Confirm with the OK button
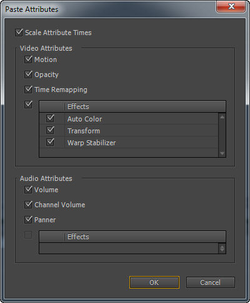 [154, 282]
